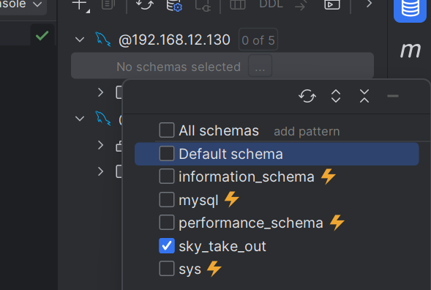Click the minus icon in schema popup
The image size is (431, 290).
(x=393, y=96)
